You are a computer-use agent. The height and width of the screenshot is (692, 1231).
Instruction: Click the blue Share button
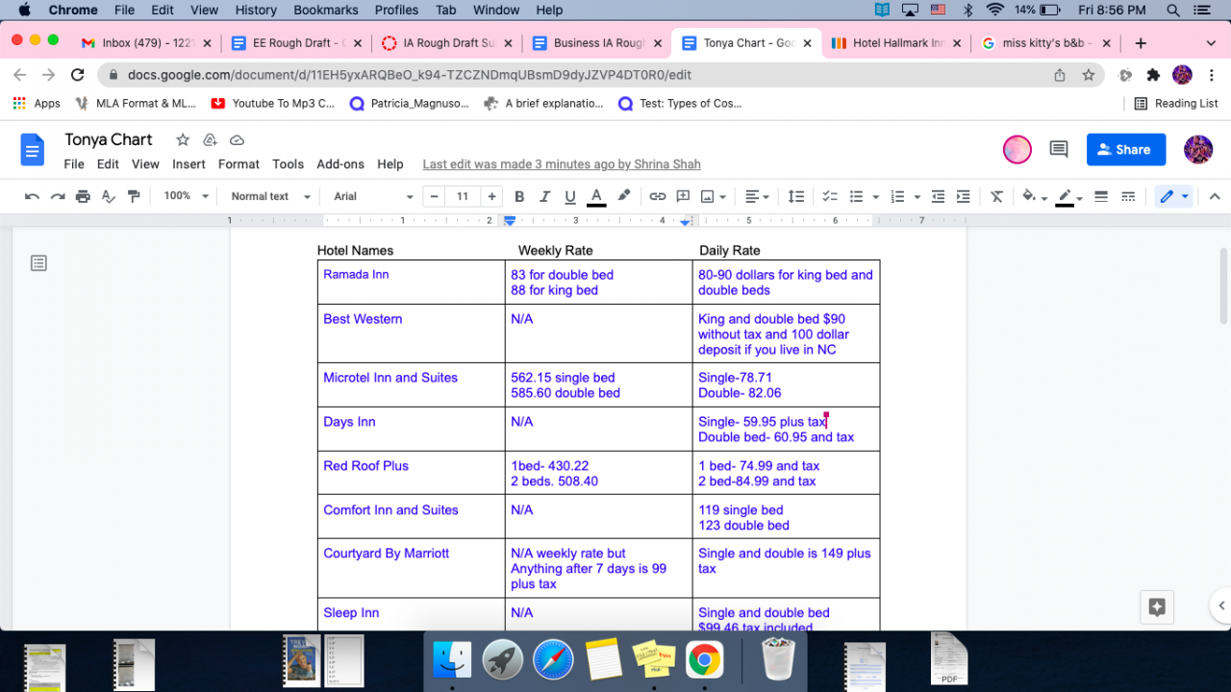pyautogui.click(x=1126, y=149)
